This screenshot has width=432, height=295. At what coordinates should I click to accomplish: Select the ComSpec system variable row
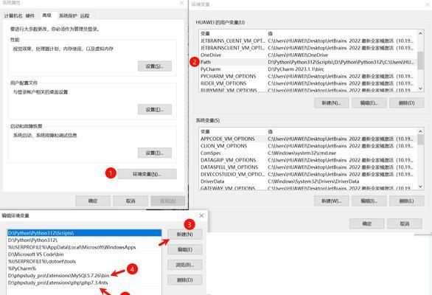click(307, 153)
